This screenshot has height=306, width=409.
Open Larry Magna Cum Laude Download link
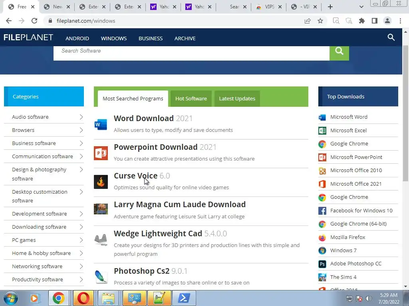[x=180, y=204]
